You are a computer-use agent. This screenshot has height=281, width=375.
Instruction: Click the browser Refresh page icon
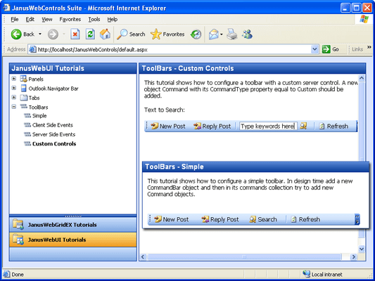click(x=90, y=34)
